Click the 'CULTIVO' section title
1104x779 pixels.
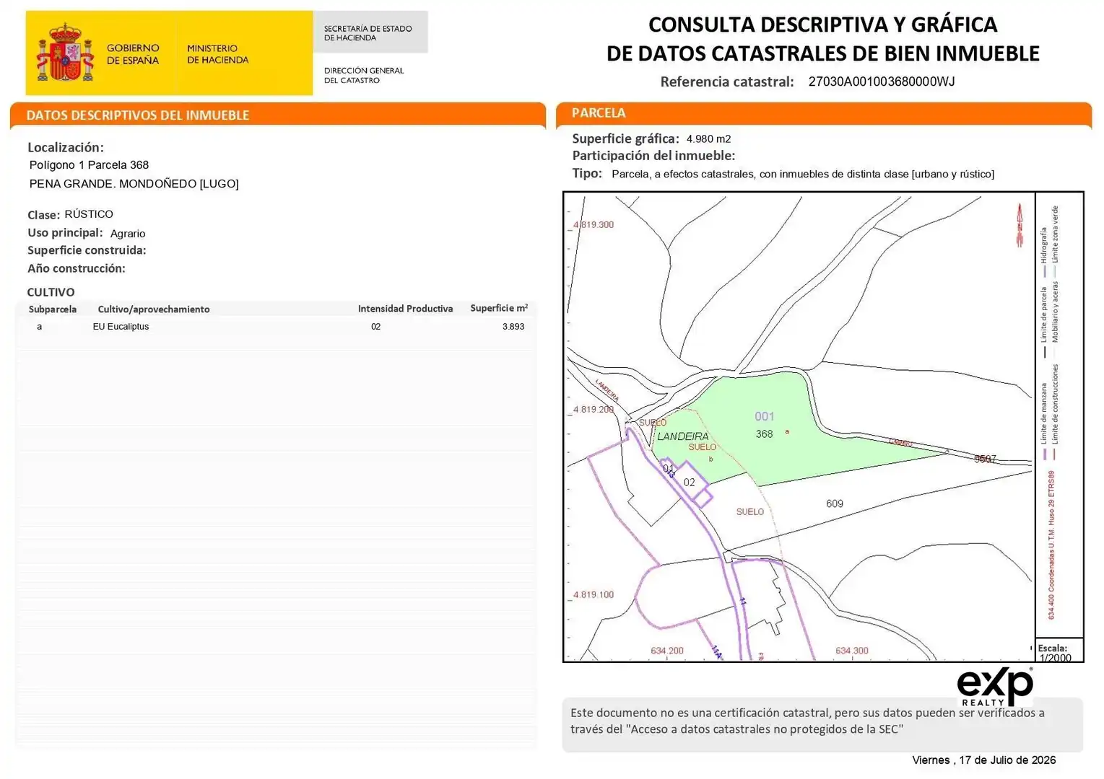coord(51,292)
